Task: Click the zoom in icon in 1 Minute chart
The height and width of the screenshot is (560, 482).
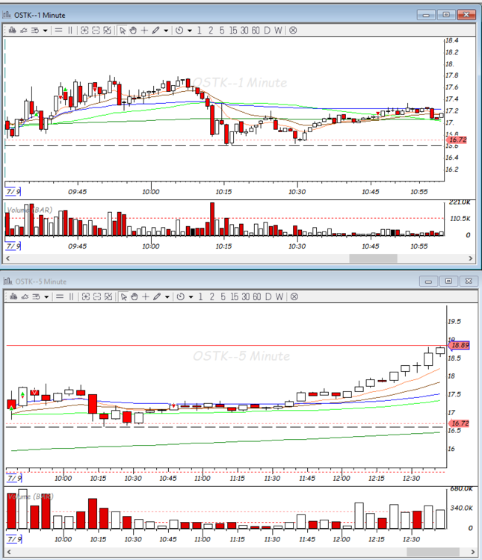Action: click(x=84, y=30)
